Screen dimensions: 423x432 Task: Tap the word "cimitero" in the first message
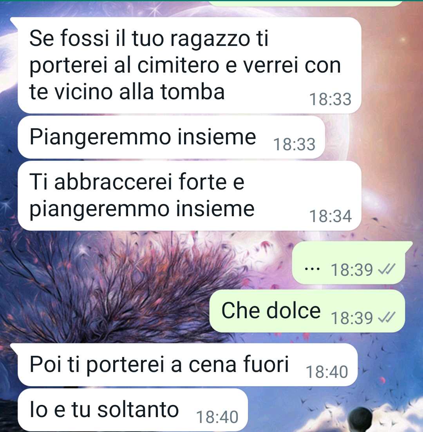[x=178, y=65]
